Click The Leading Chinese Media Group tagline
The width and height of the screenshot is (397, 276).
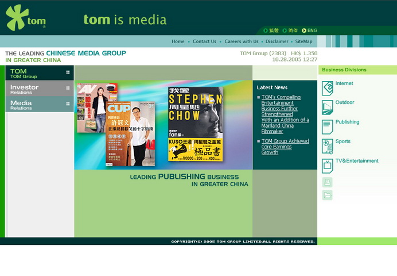(x=65, y=56)
